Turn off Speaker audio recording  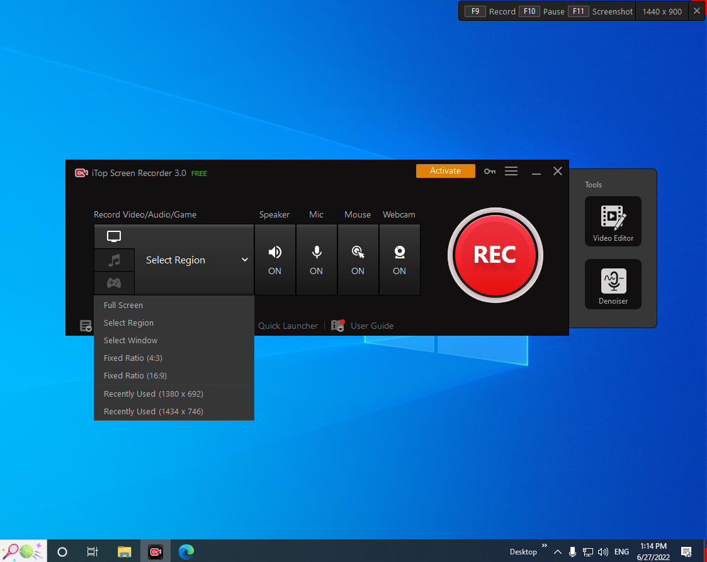[x=274, y=260]
